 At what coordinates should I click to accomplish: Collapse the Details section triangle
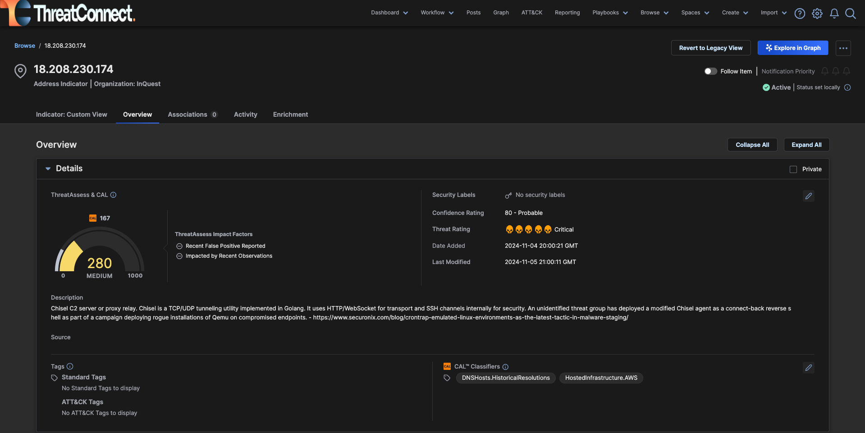pyautogui.click(x=48, y=169)
